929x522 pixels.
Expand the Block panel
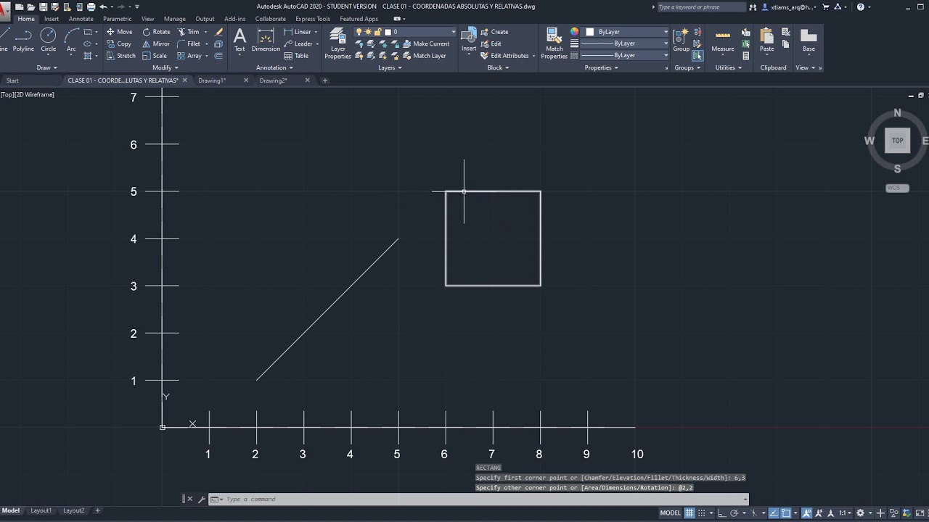(x=498, y=67)
